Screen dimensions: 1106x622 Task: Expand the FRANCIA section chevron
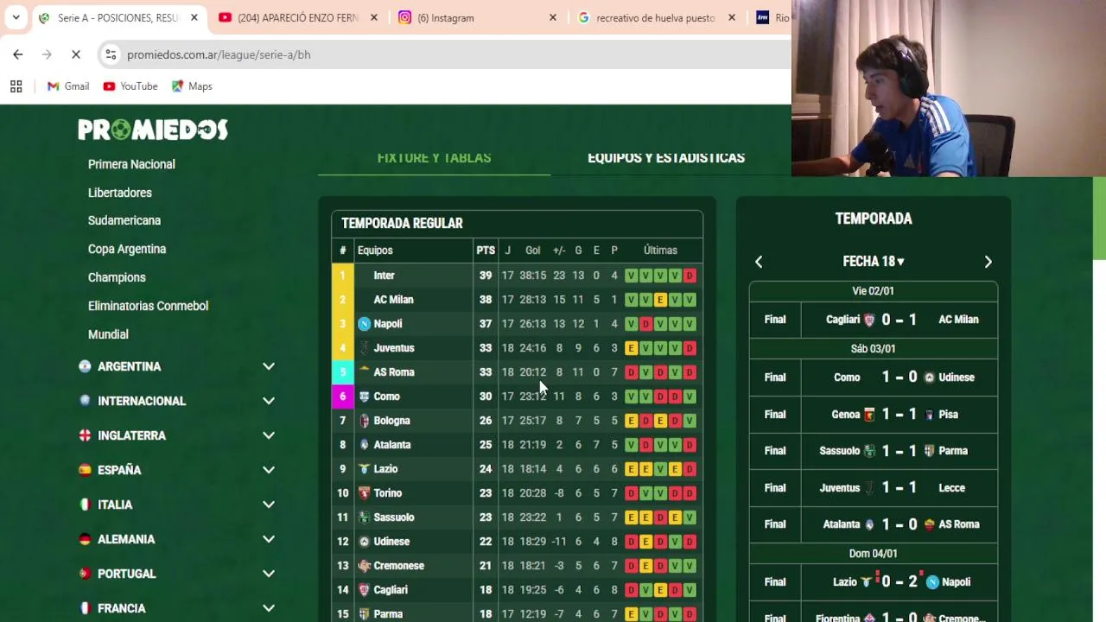[269, 608]
